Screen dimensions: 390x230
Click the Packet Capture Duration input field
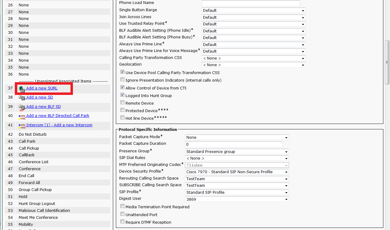point(234,144)
